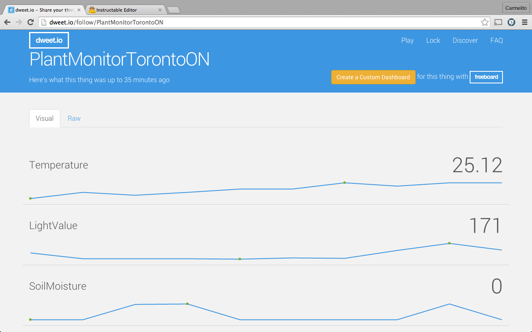Click the Lock navigation link
The image size is (532, 332).
coord(433,40)
